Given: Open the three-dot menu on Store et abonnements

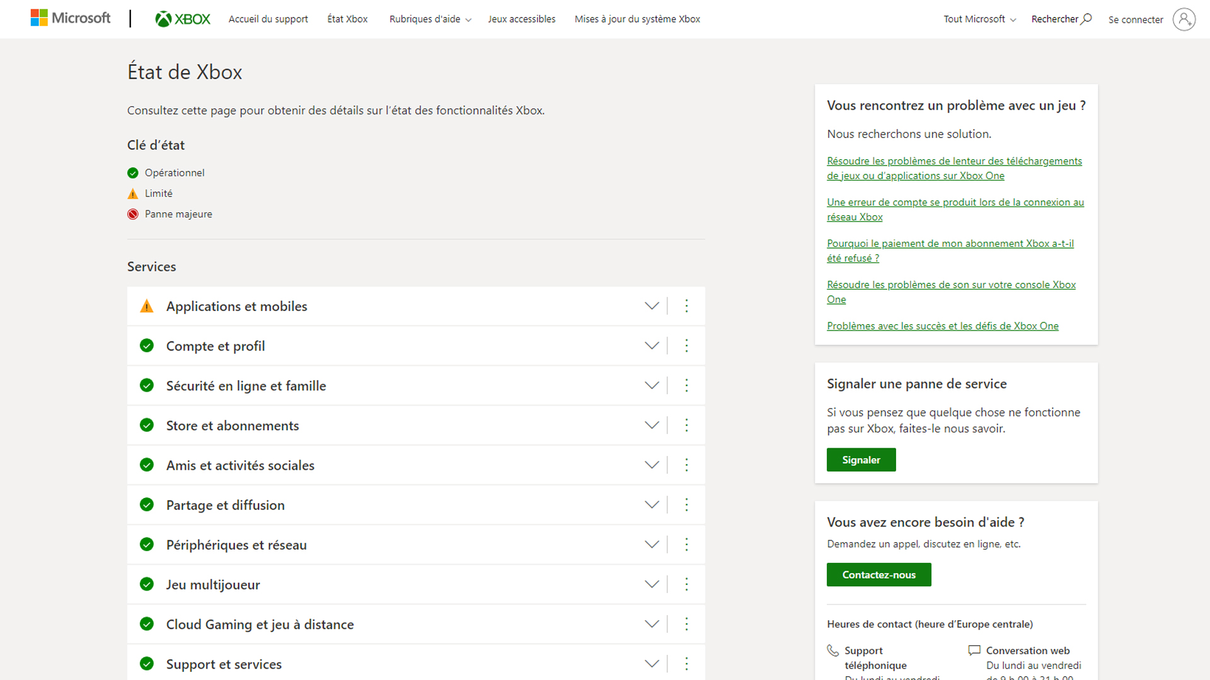Looking at the screenshot, I should [x=686, y=425].
